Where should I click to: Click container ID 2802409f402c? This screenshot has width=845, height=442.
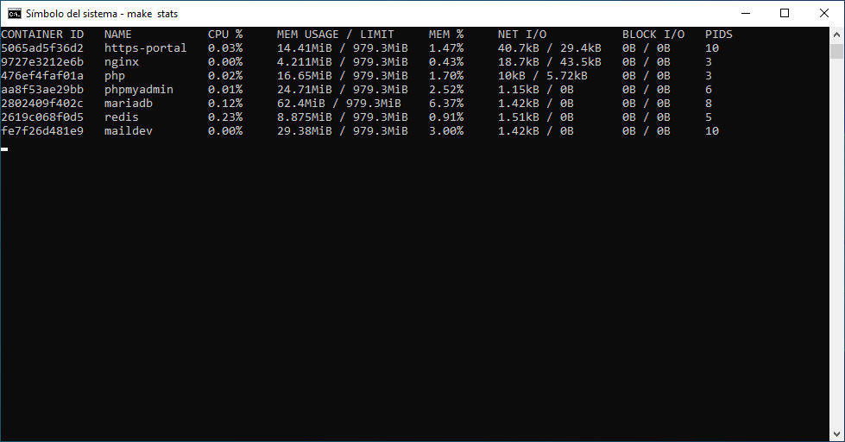click(42, 103)
